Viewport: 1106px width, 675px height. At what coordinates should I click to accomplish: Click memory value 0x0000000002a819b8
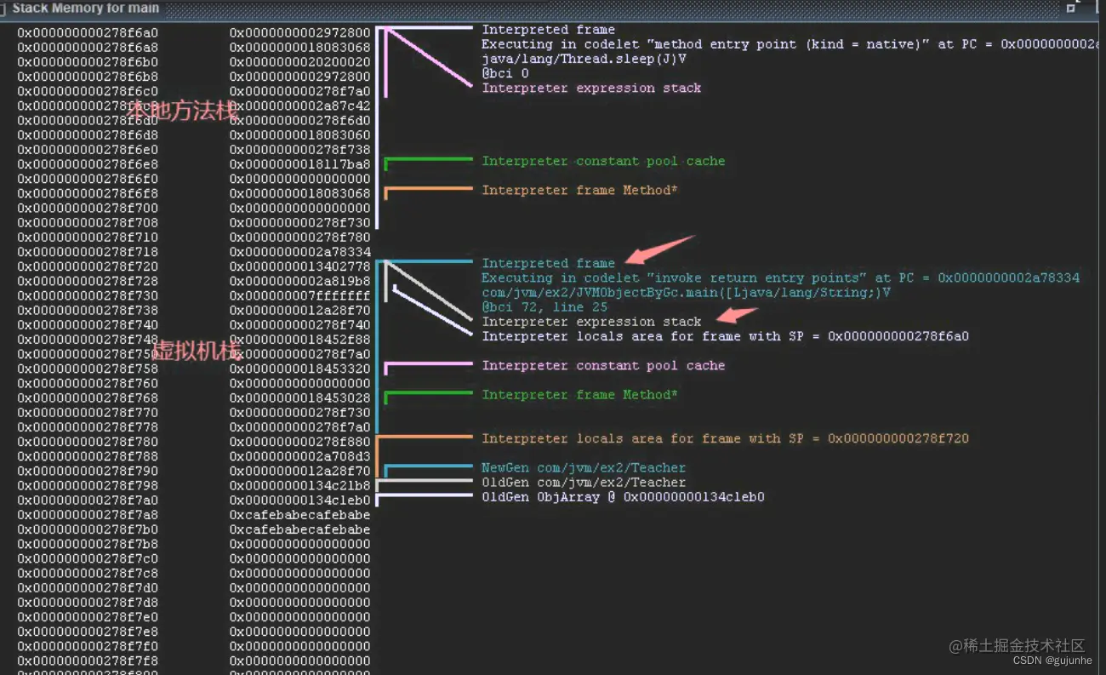(300, 281)
